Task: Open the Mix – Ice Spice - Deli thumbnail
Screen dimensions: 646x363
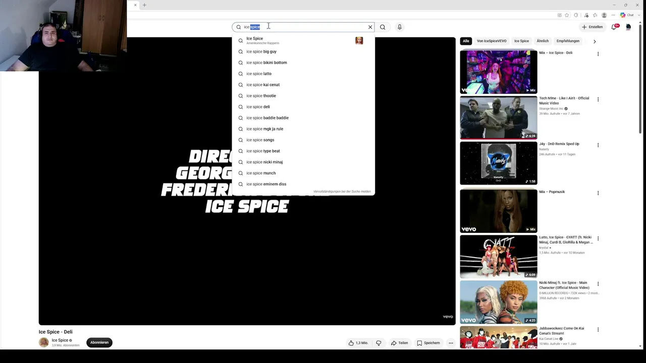Action: (499, 72)
